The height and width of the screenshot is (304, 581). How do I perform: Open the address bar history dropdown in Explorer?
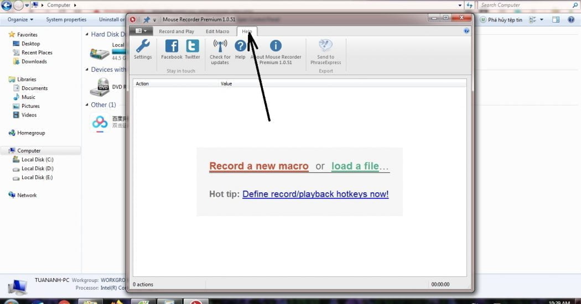point(460,5)
